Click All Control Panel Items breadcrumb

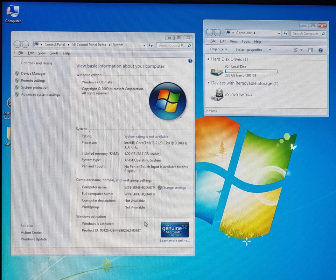coord(89,45)
